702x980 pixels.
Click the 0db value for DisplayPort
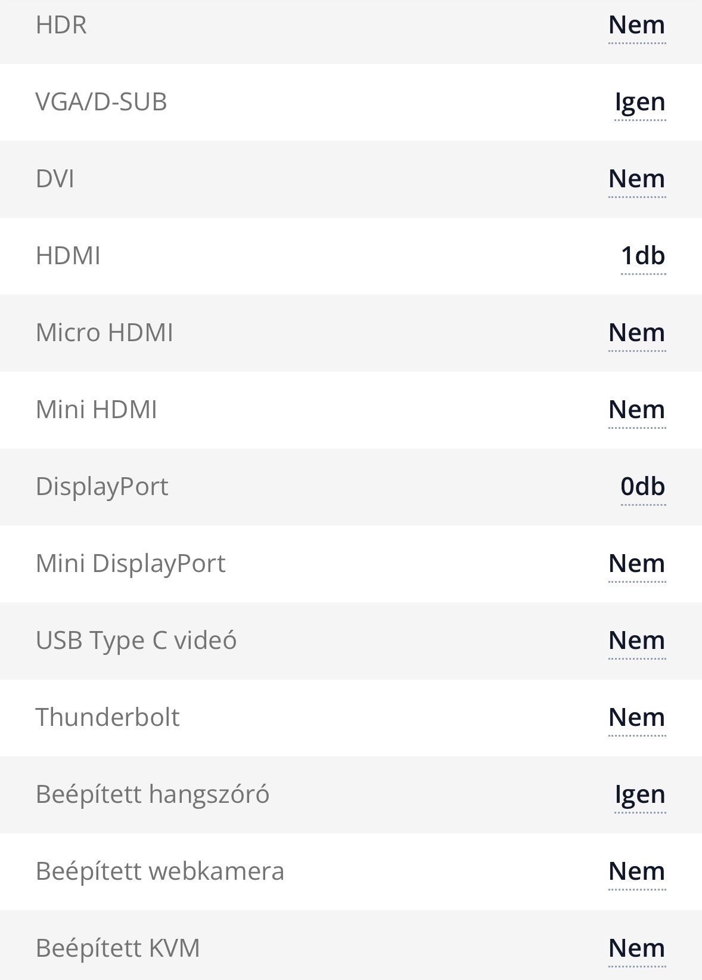[x=643, y=487]
